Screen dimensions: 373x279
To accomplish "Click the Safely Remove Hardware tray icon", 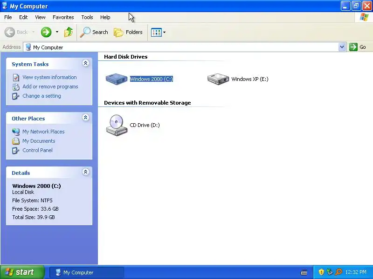I will click(330, 272).
